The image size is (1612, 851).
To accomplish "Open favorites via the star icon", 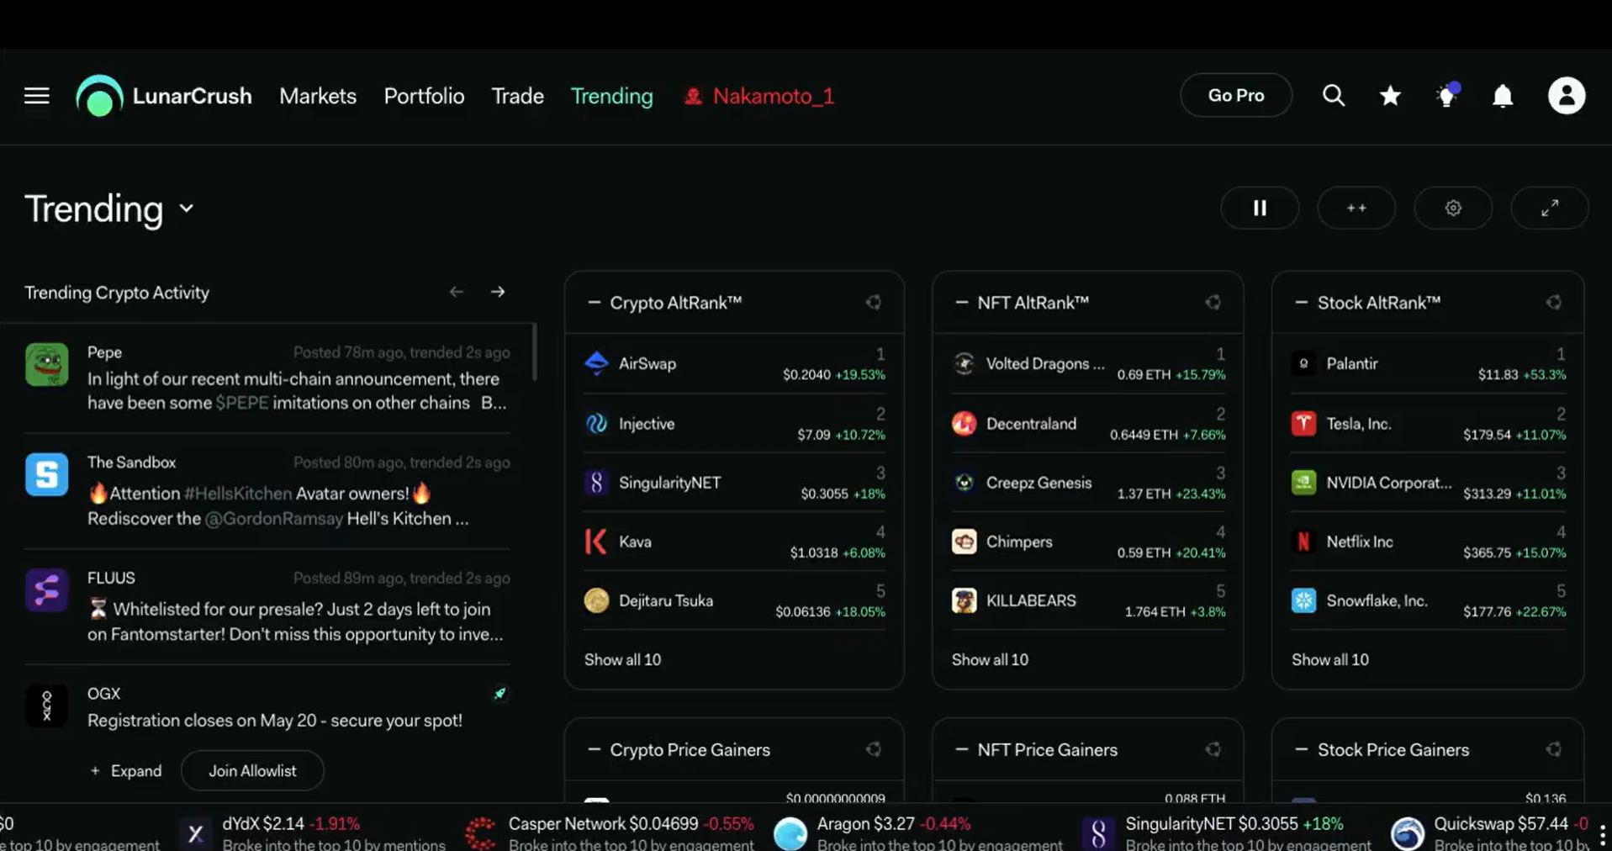I will click(x=1390, y=96).
